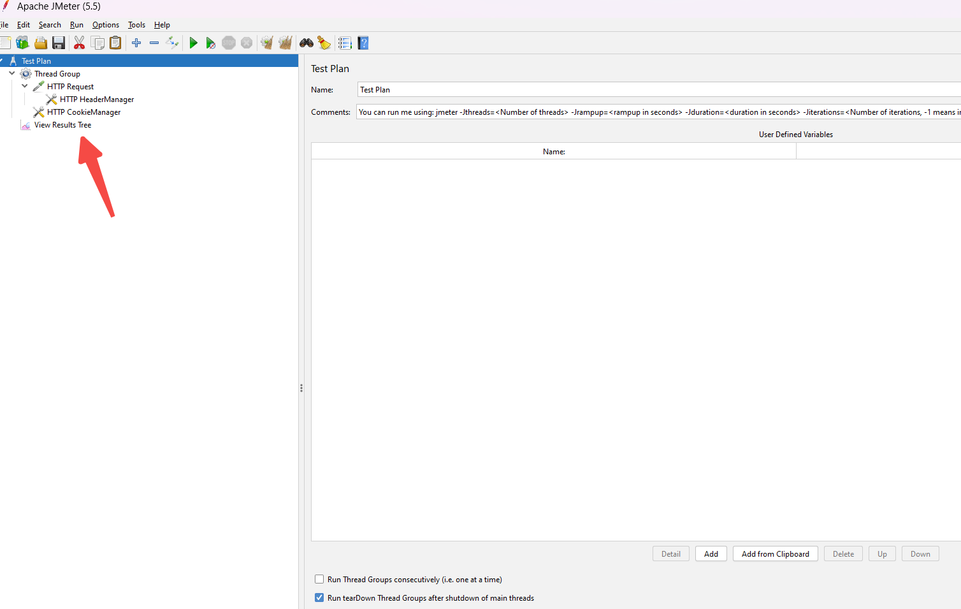
Task: Click the Cut scissors icon
Action: tap(79, 43)
